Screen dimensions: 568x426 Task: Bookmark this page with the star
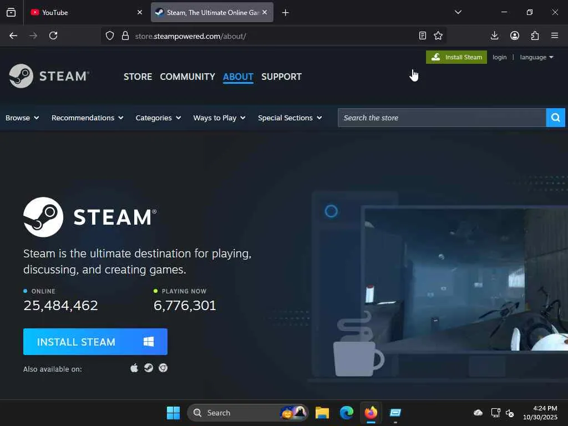click(438, 35)
